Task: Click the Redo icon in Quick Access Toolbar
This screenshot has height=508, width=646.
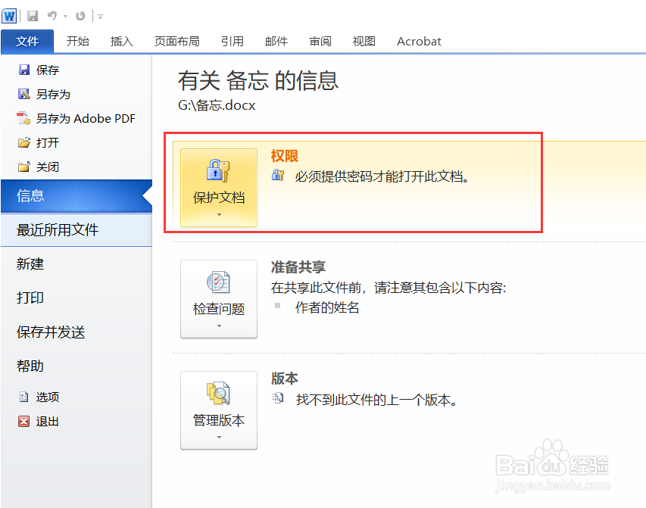Action: point(80,16)
